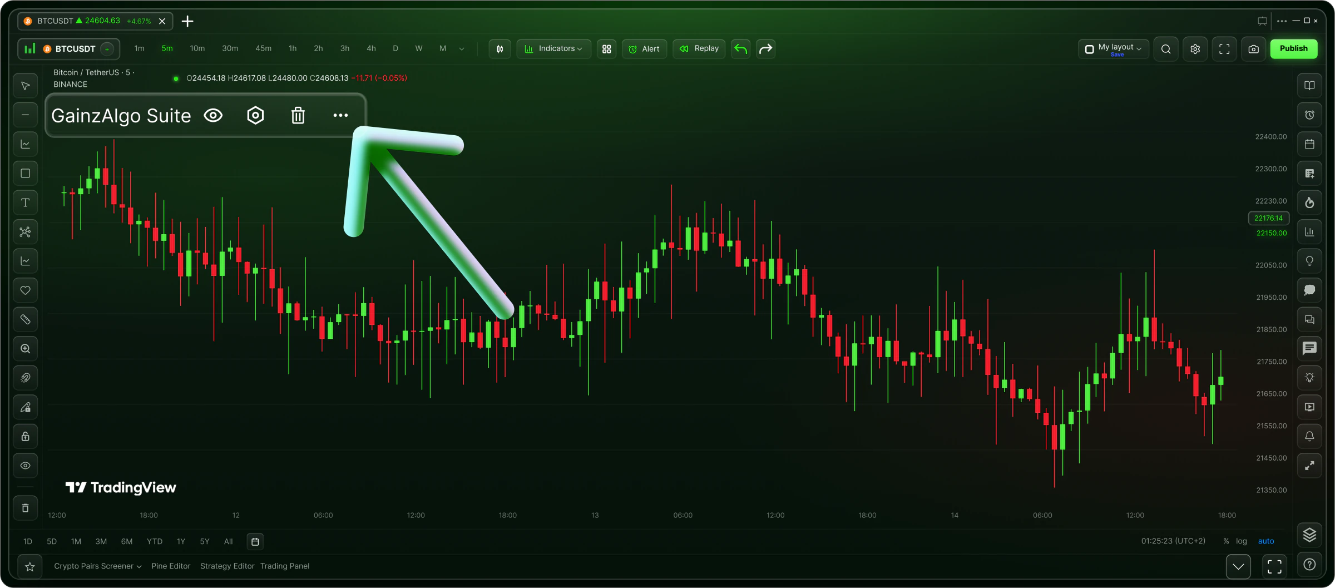Toggle magnet mode for drawings

coord(26,378)
